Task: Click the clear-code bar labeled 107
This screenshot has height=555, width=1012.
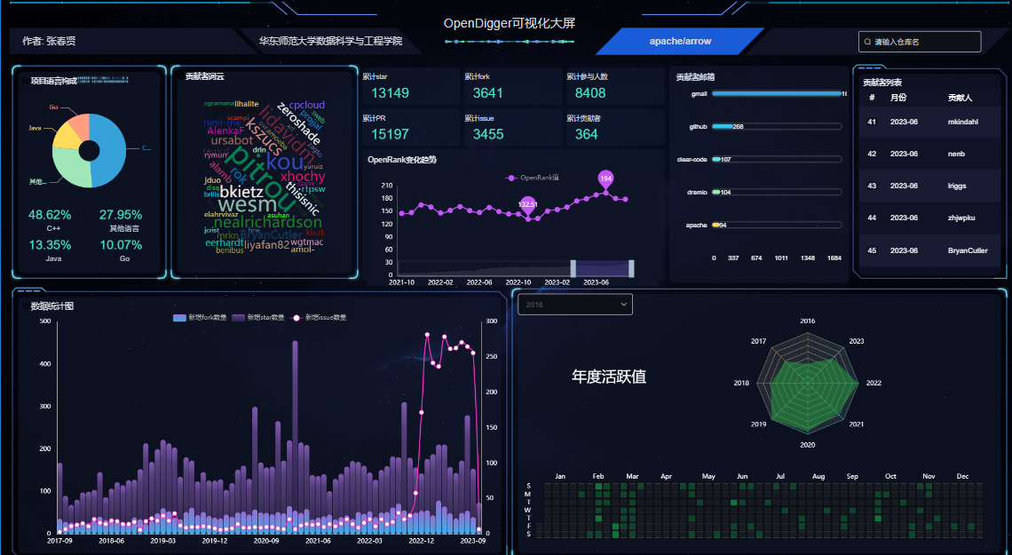Action: tap(716, 160)
